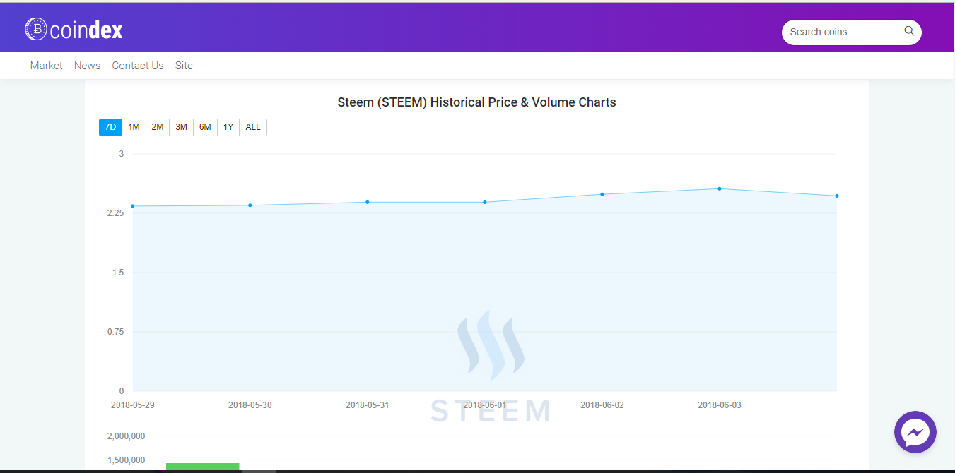The width and height of the screenshot is (955, 473).
Task: Go to Contact Us page
Action: (138, 66)
